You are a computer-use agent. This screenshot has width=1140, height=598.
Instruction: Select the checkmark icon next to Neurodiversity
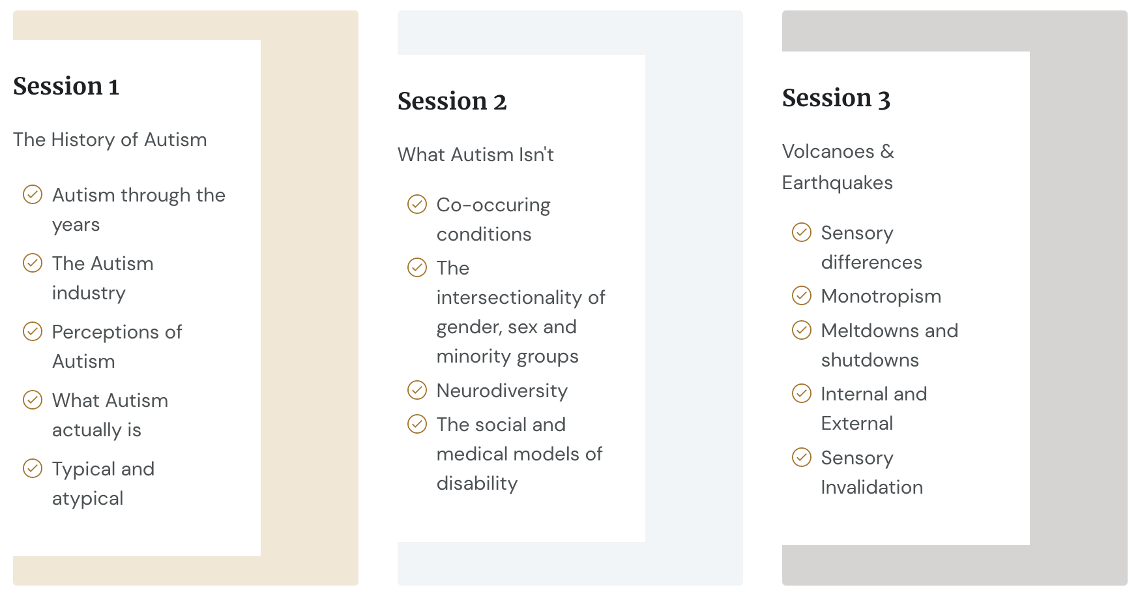[417, 390]
